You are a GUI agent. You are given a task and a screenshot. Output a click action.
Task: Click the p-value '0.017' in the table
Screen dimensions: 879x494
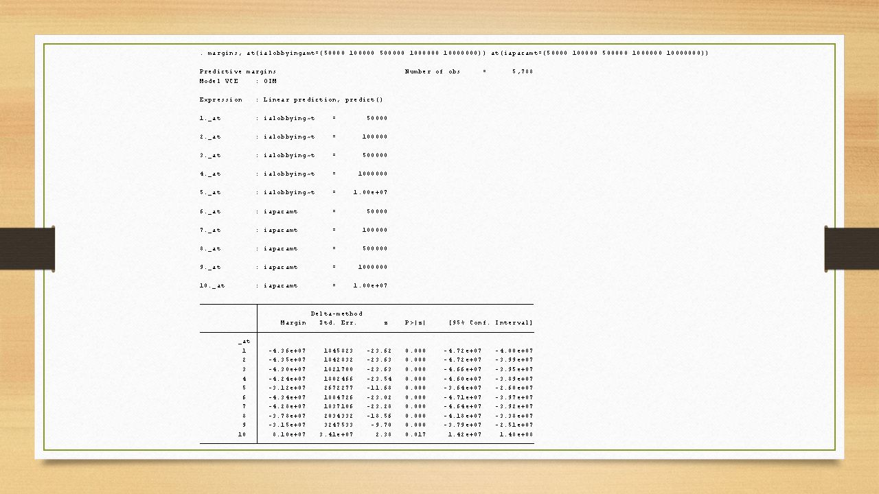(415, 434)
